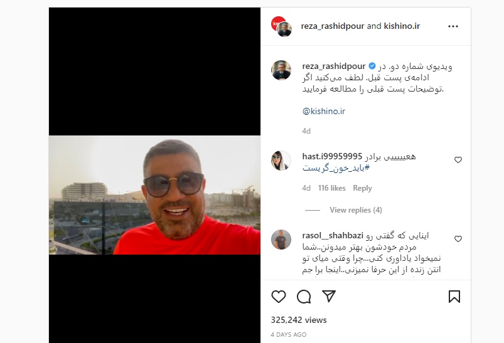Image resolution: width=504 pixels, height=343 pixels.
Task: Click reza_rashidpour's caption avatar
Action: (x=281, y=70)
